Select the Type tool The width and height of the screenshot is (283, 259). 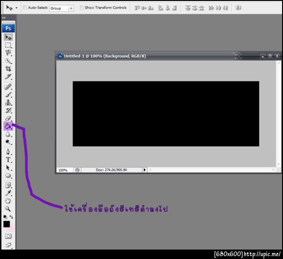[8, 160]
